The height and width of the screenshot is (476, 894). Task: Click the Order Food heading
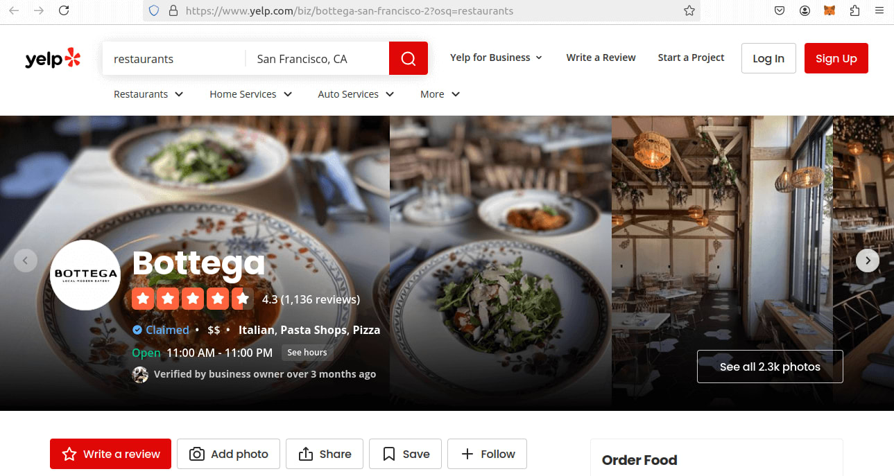pos(639,460)
